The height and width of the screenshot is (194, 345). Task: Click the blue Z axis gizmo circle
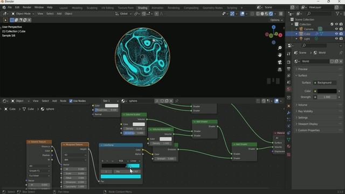click(x=273, y=27)
